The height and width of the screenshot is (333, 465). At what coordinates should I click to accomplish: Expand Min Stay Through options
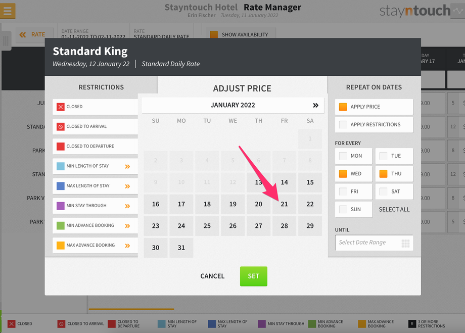127,206
